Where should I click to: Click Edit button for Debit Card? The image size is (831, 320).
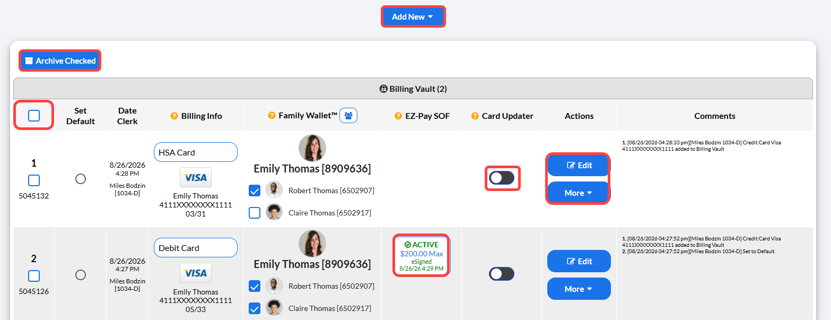(x=579, y=261)
